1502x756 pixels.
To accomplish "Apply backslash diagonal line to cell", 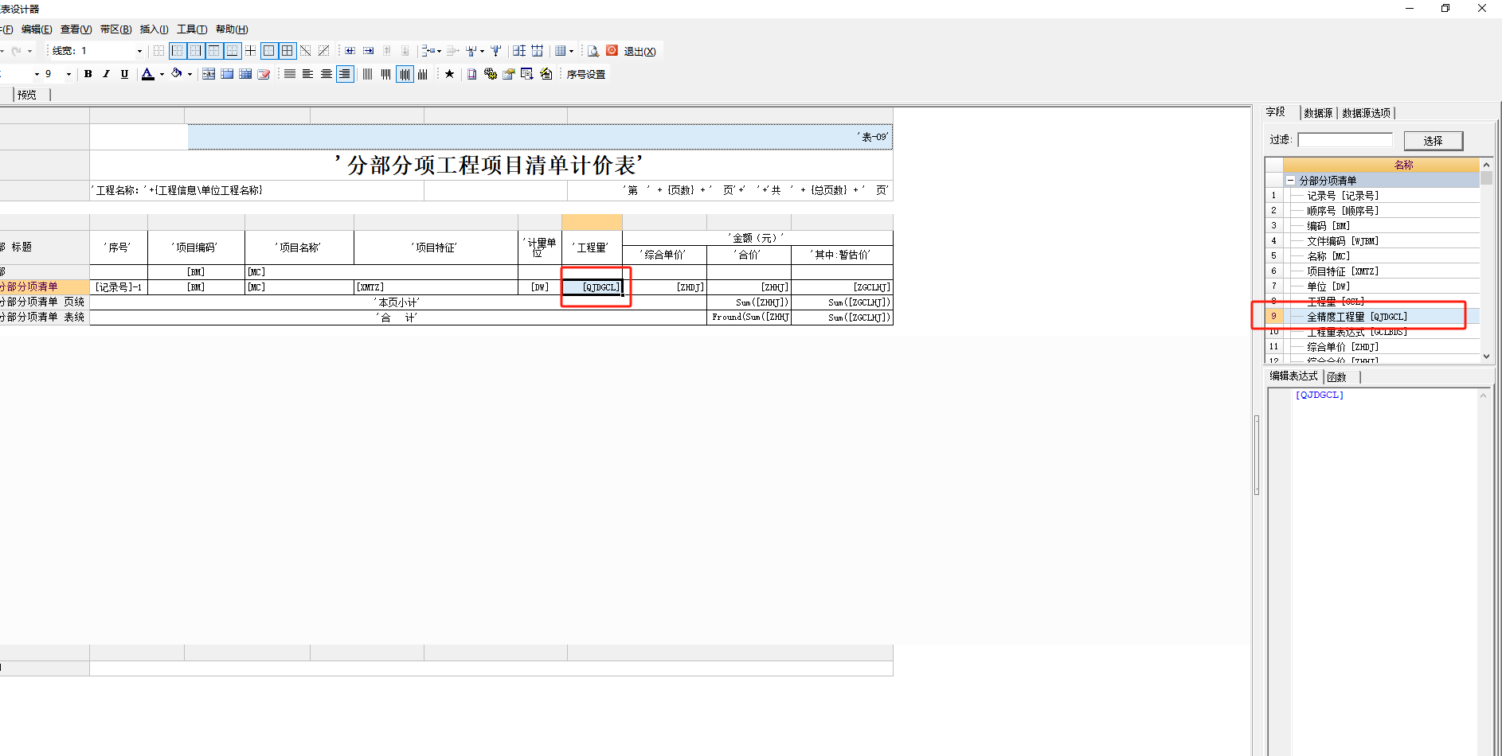I will coord(306,51).
